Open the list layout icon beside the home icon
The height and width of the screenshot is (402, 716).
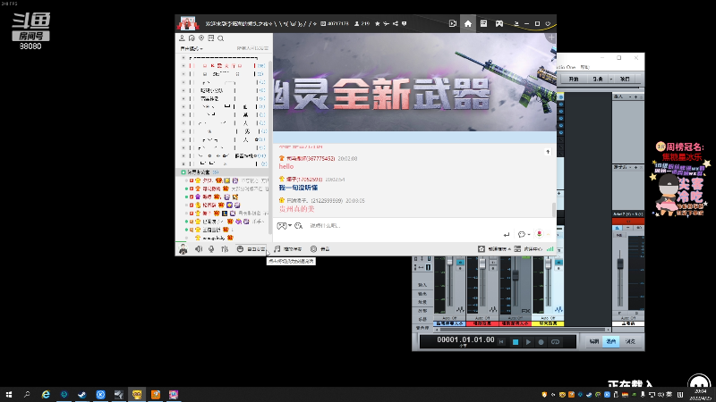click(x=483, y=24)
